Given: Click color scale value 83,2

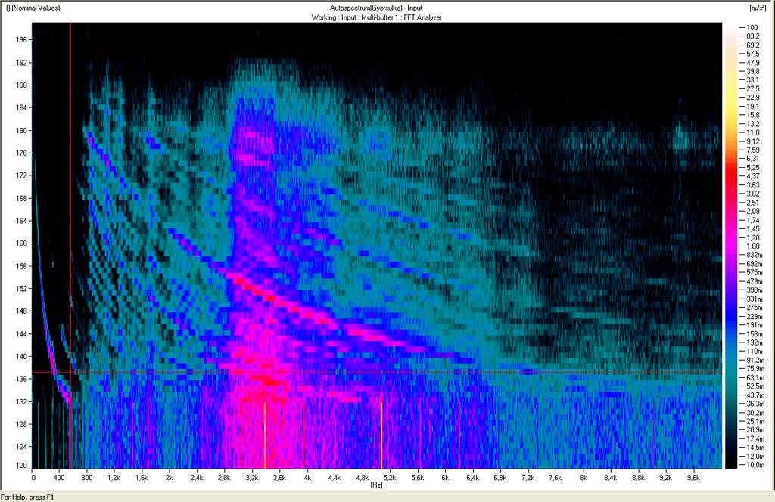Looking at the screenshot, I should pos(753,36).
